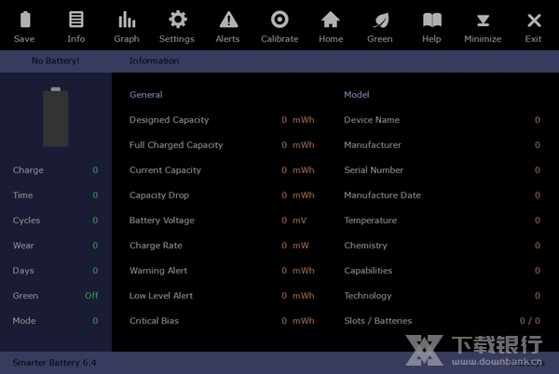This screenshot has height=374, width=559.
Task: Click the Slots / Batteries value
Action: [529, 321]
